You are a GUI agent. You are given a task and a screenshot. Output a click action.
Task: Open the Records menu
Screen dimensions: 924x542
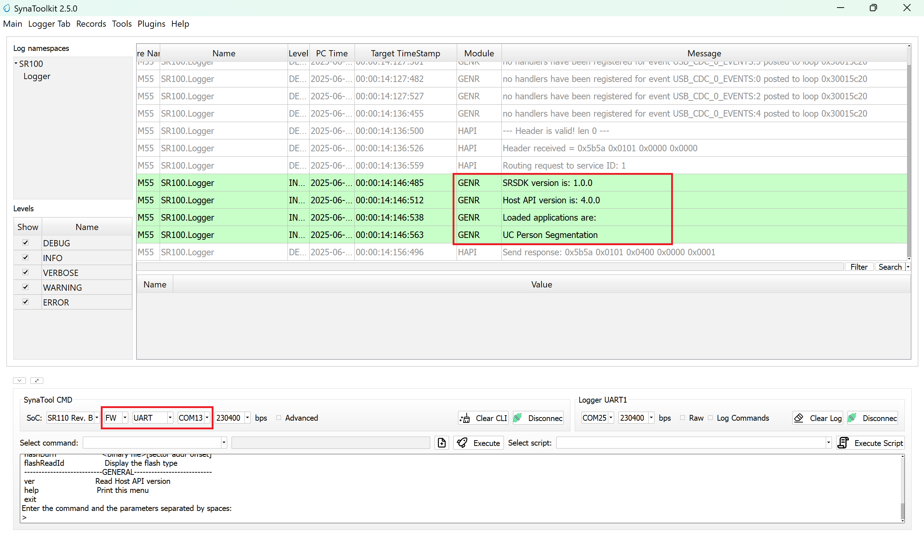point(91,23)
